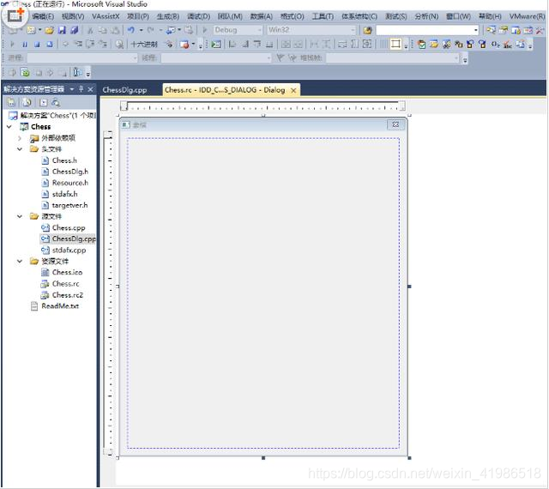Align Bottoms icon in dialog editor toolbar
This screenshot has height=489, width=549.
[269, 44]
